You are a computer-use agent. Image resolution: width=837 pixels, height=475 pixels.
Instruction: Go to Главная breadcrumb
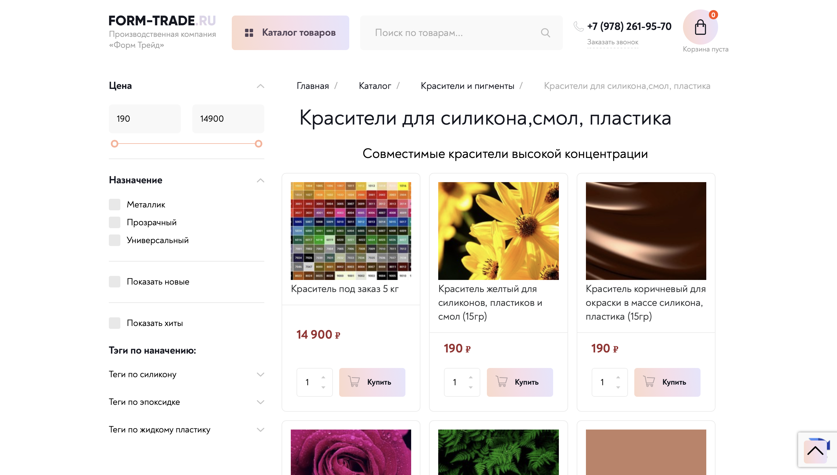312,86
